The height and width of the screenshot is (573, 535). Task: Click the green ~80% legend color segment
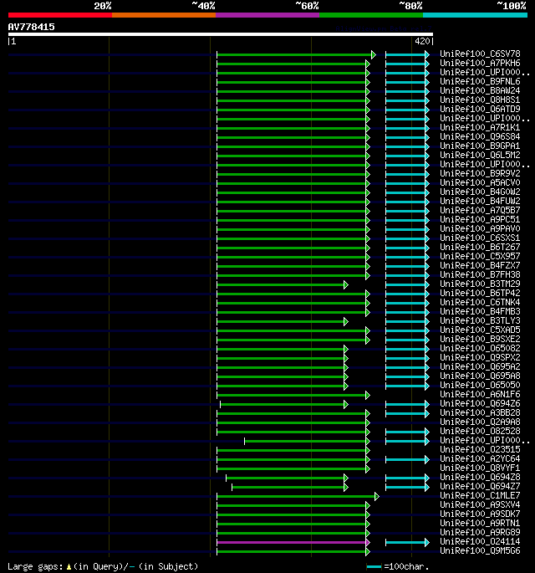pos(371,15)
